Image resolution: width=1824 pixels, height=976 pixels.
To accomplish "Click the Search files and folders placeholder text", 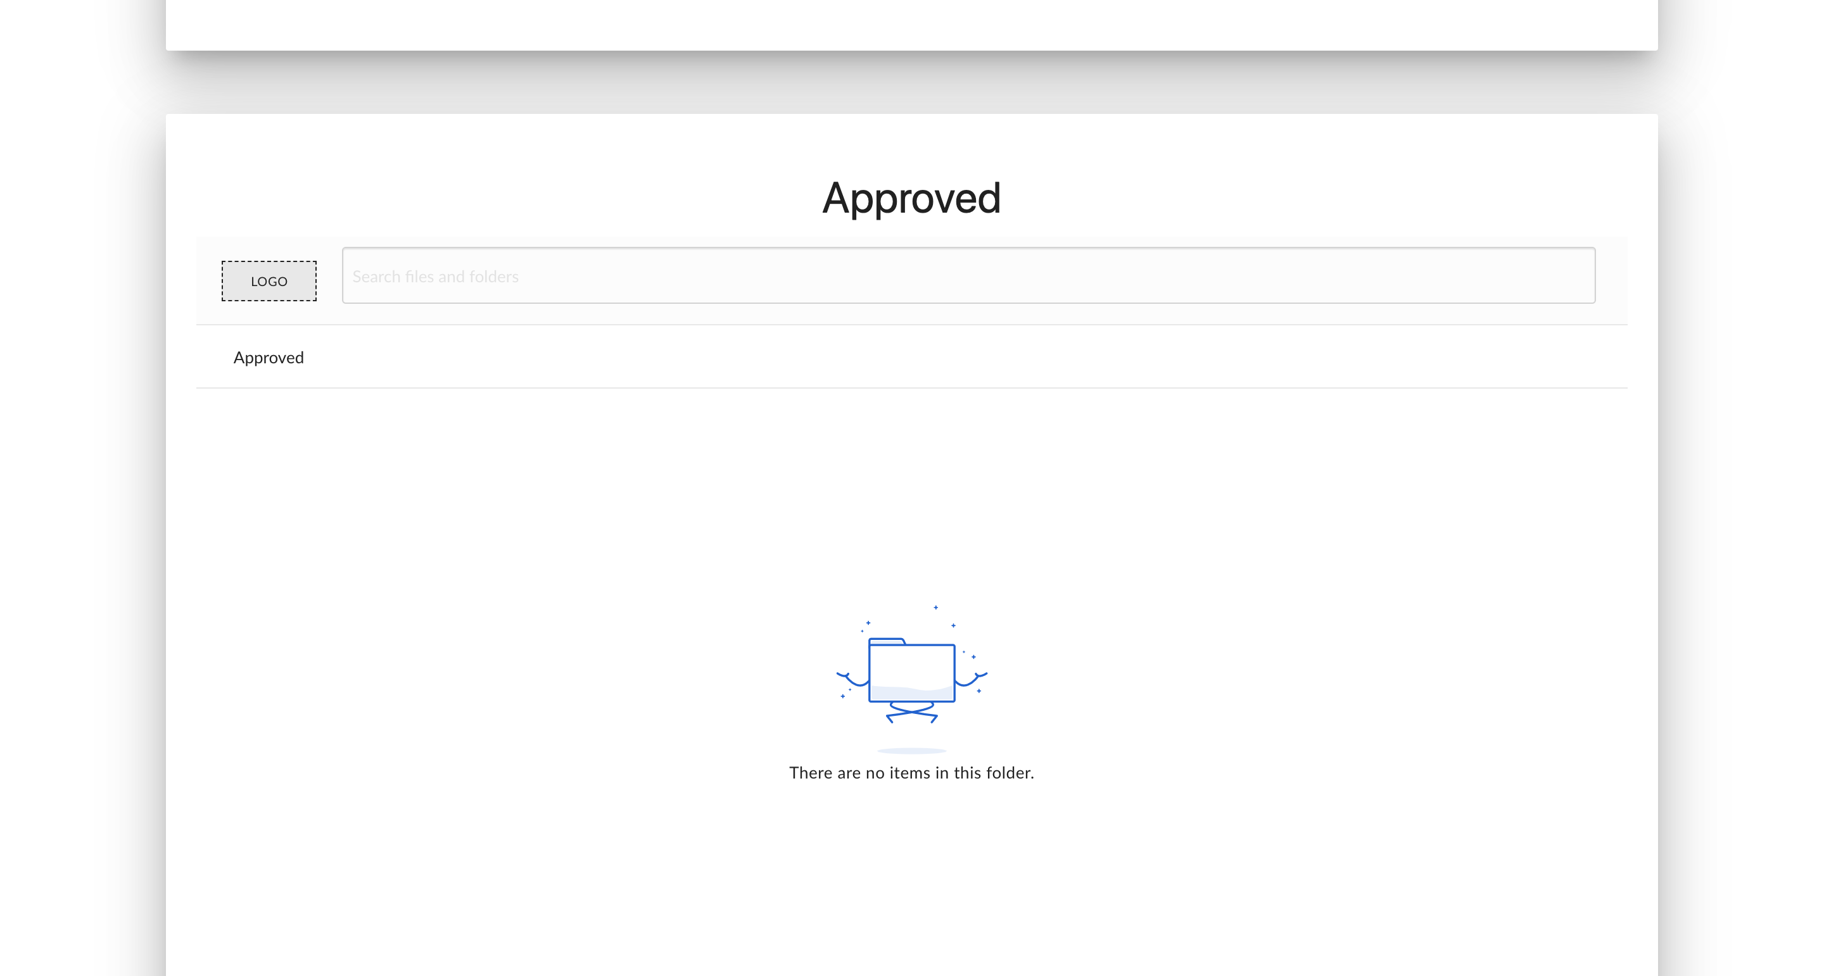I will point(436,277).
